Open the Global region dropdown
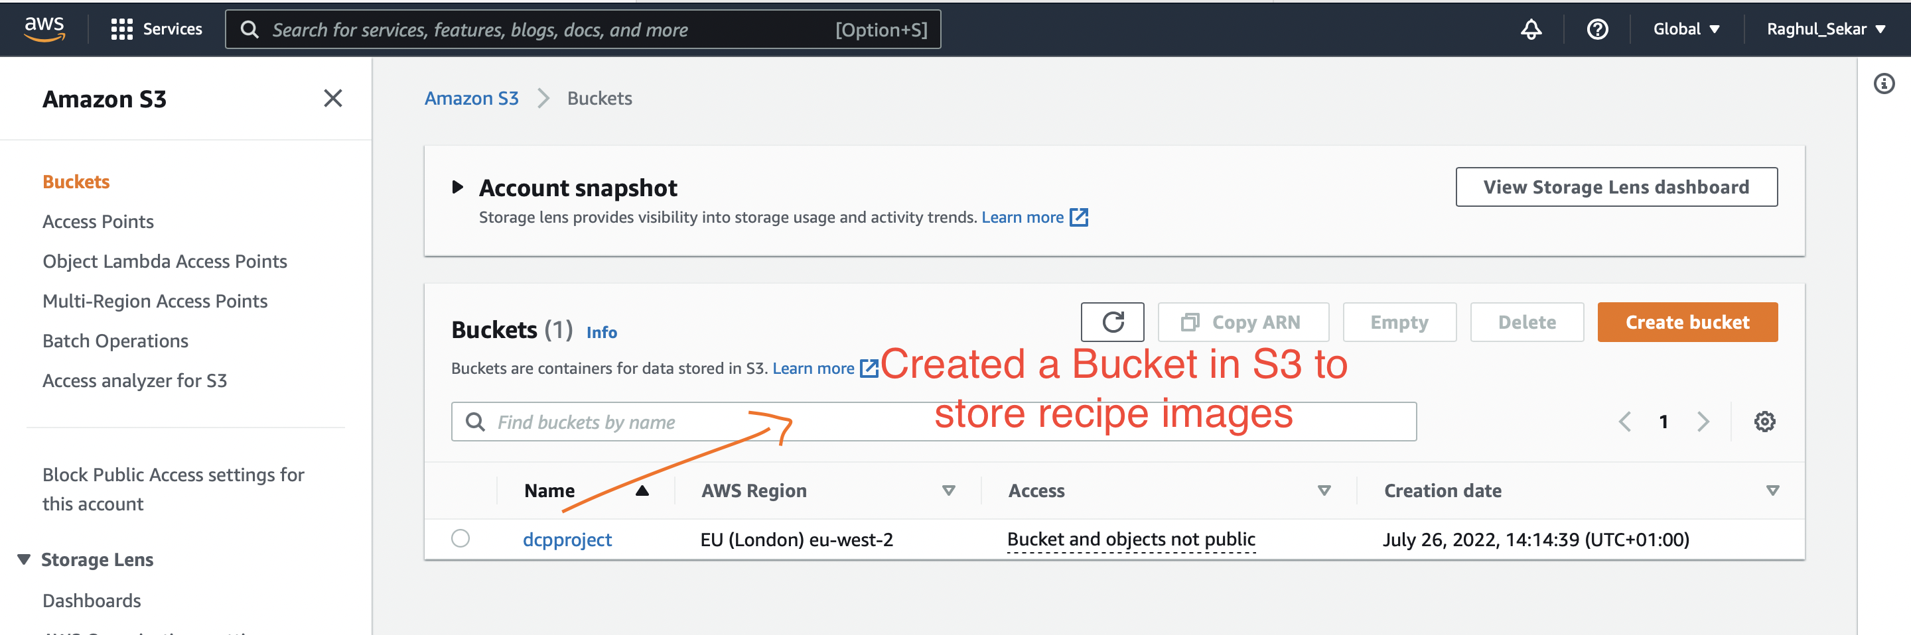This screenshot has height=635, width=1911. [x=1686, y=29]
